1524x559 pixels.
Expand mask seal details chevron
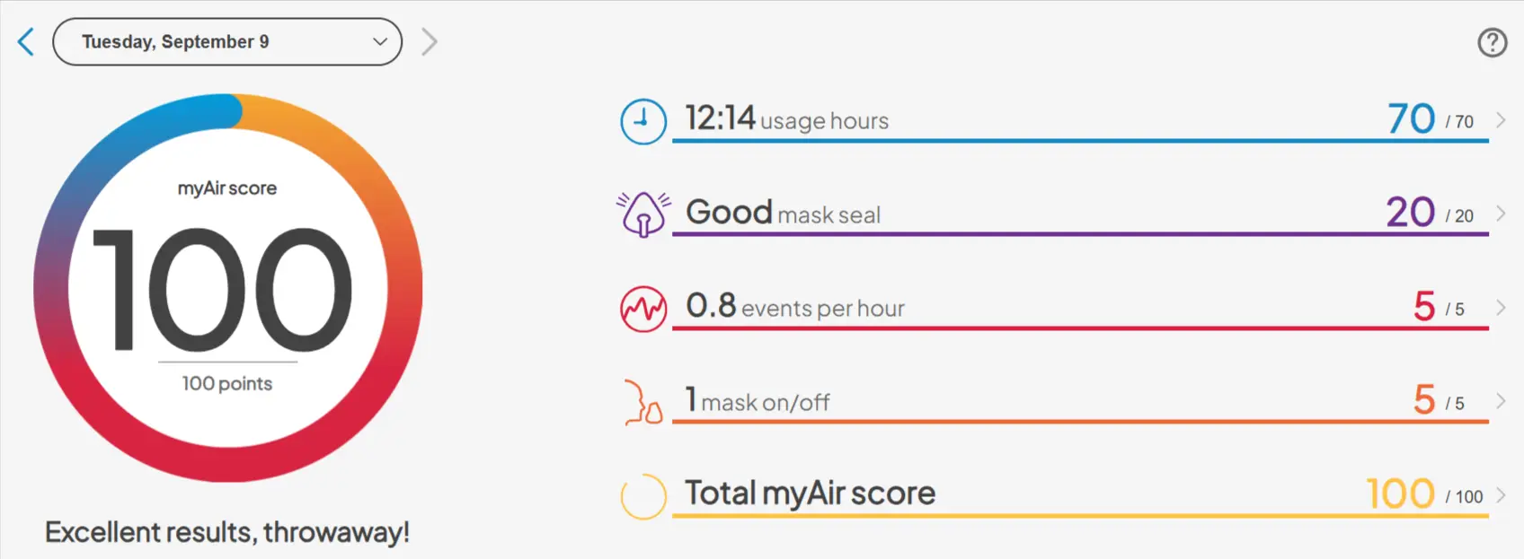pos(1500,214)
